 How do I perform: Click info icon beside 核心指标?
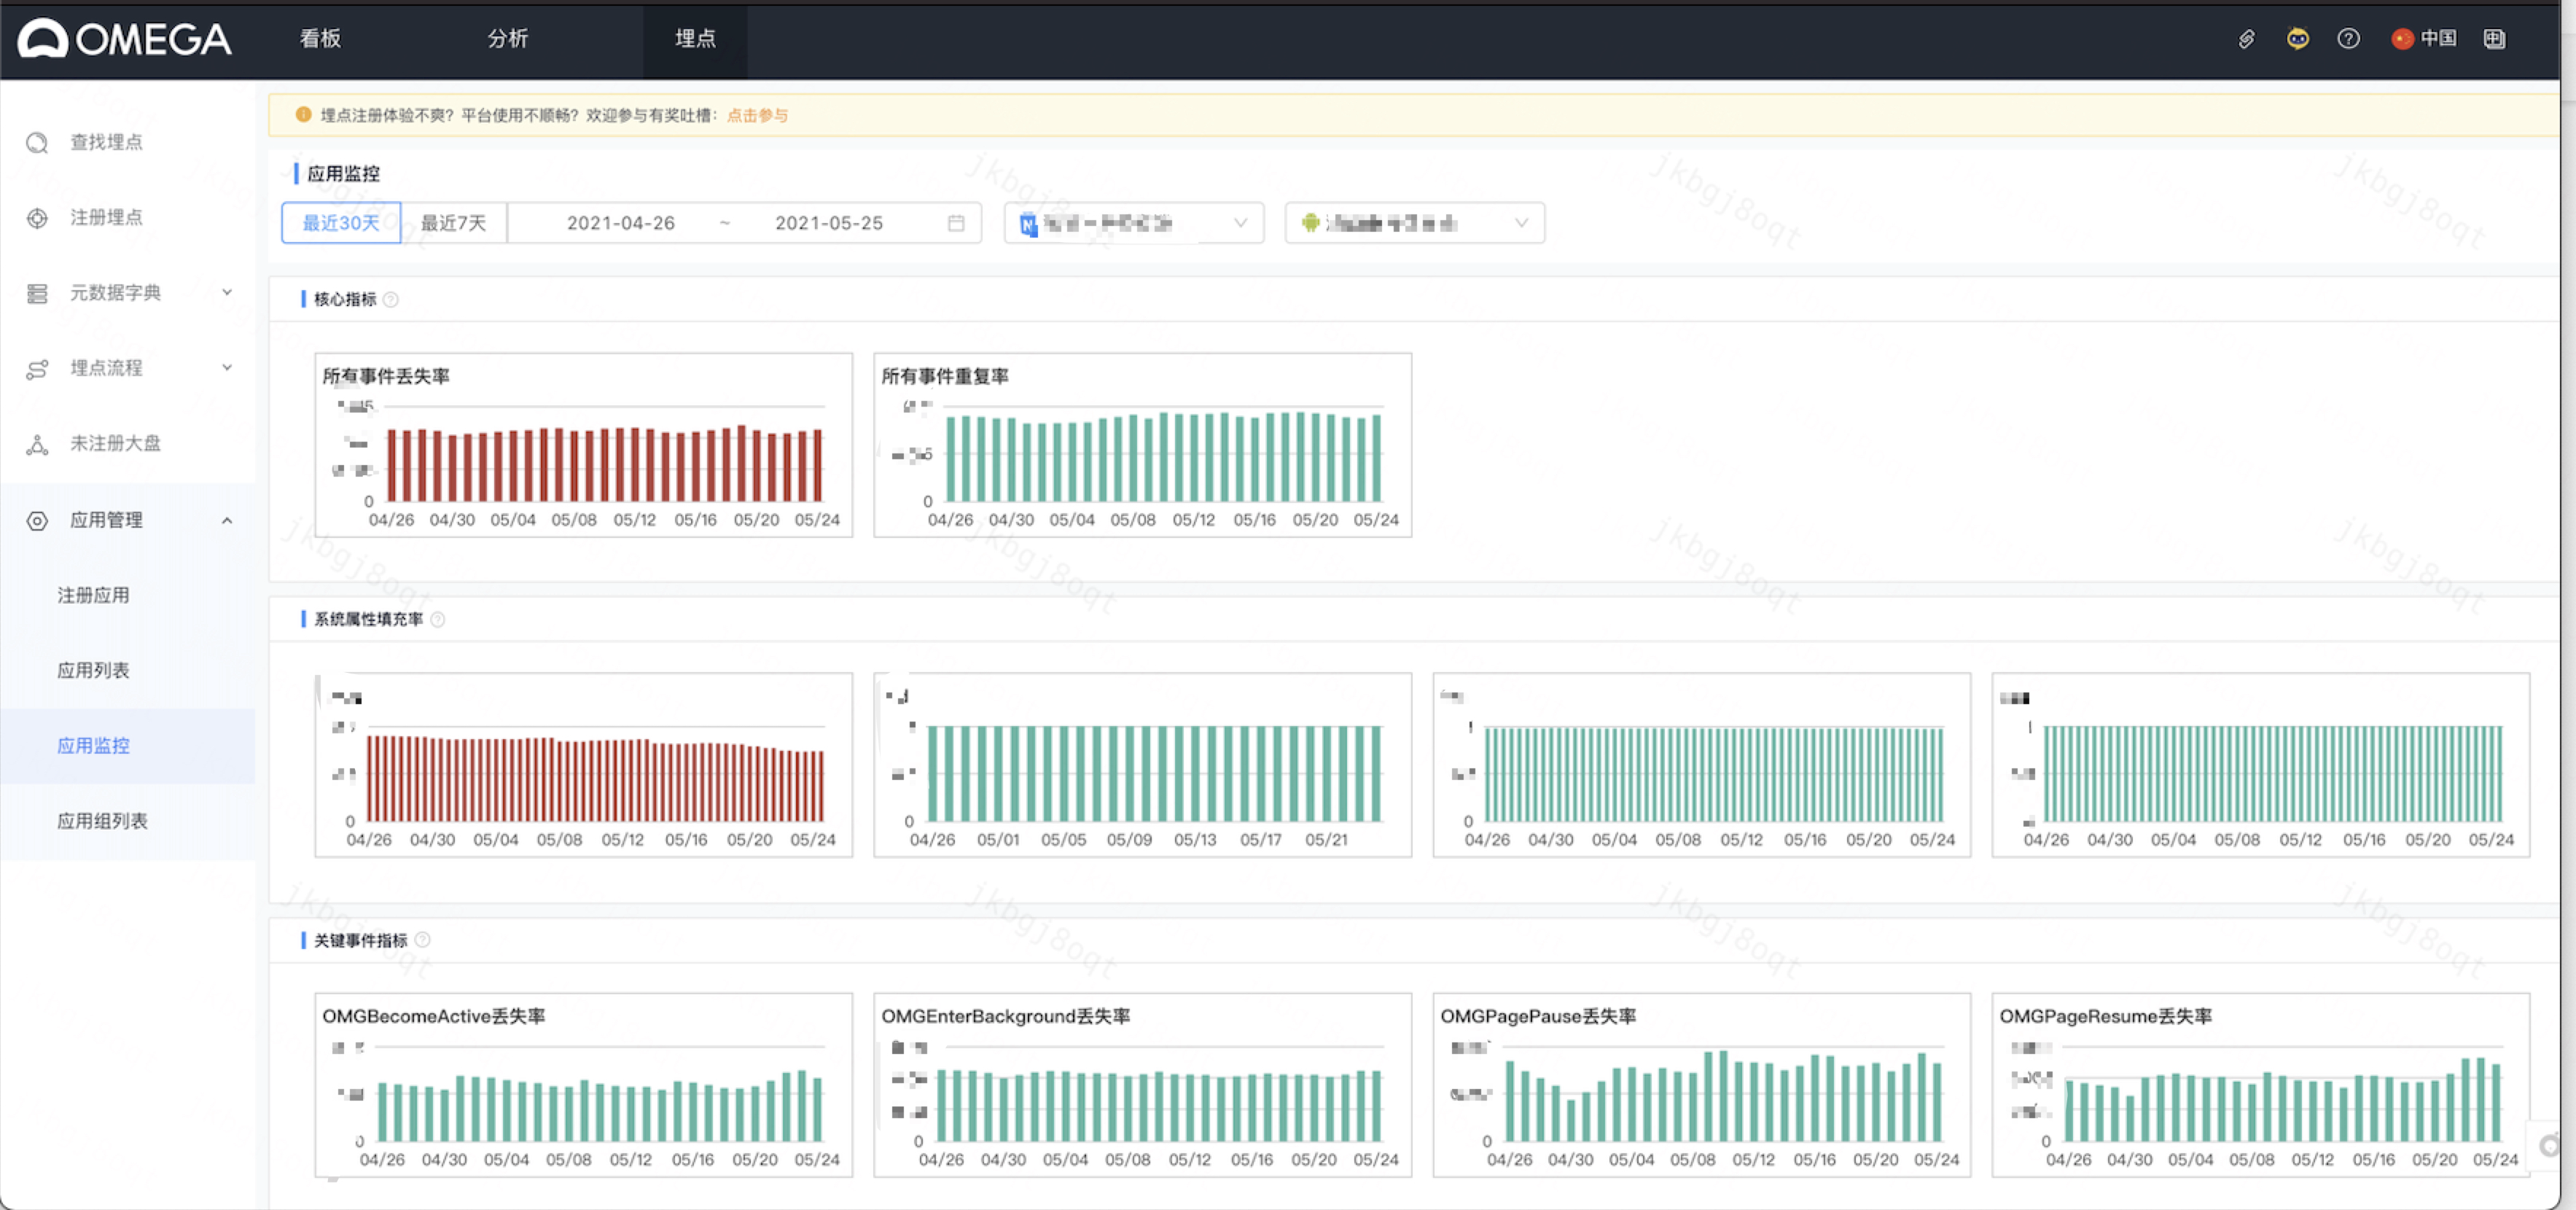pos(391,300)
